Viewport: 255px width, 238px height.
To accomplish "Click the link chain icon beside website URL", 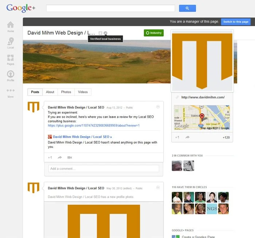I will click(x=177, y=97).
